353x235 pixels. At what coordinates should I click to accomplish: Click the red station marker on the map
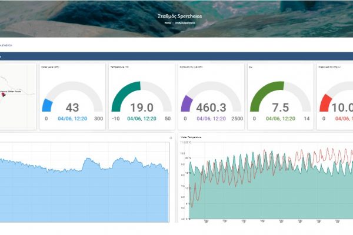(3, 95)
